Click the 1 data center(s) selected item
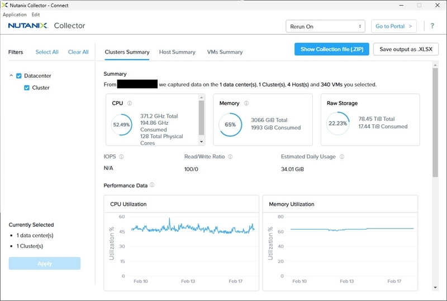The image size is (447, 301). pos(35,235)
